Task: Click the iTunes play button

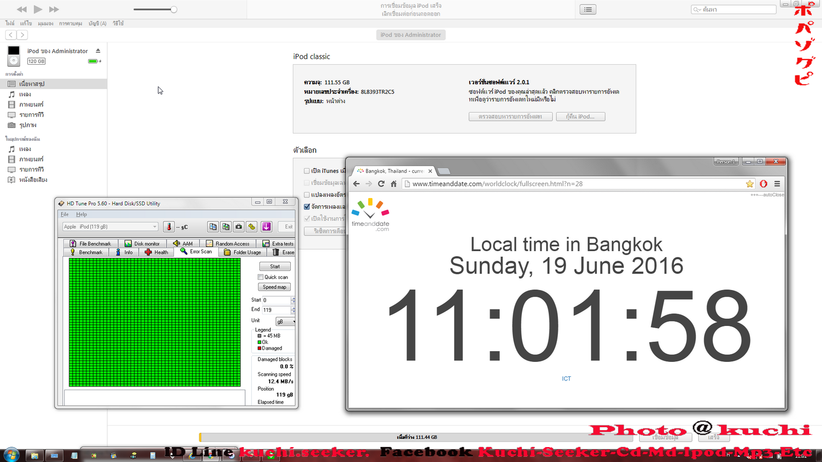Action: click(x=38, y=9)
